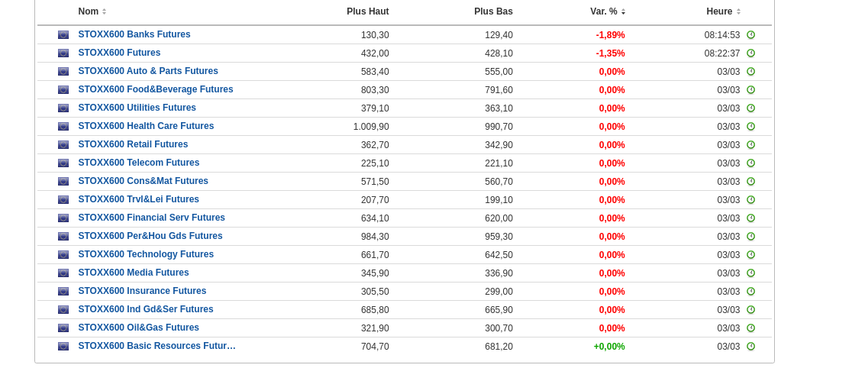Open STOXX600 Health Care Futures link
Image resolution: width=852 pixels, height=381 pixels.
click(x=146, y=126)
